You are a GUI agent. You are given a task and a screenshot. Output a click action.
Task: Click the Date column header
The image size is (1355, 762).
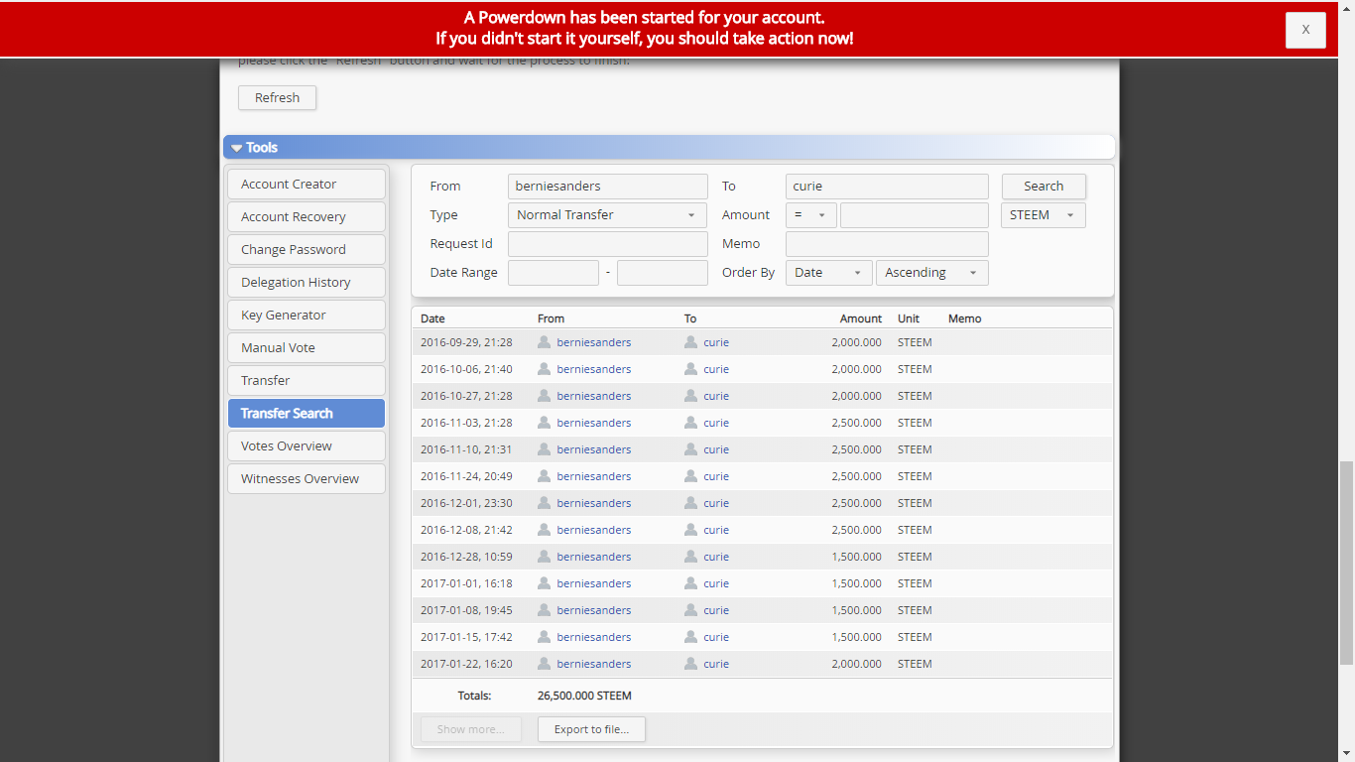[x=432, y=318]
